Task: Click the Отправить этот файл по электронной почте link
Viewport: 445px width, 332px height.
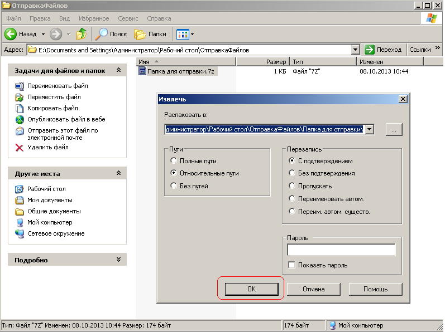Action: (x=63, y=134)
